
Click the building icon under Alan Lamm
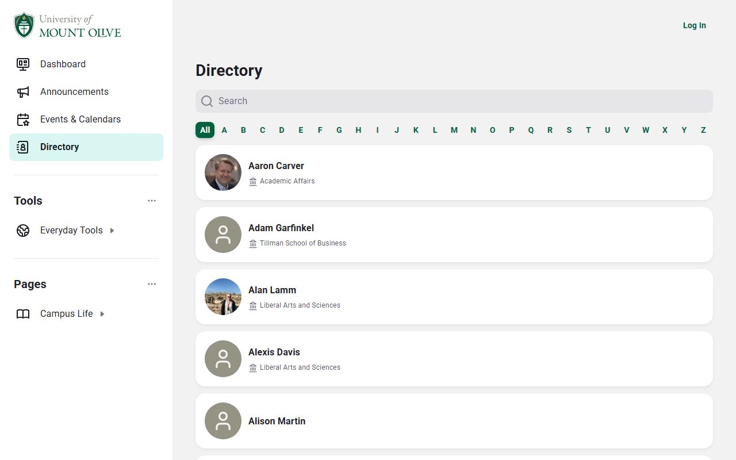[x=253, y=305]
